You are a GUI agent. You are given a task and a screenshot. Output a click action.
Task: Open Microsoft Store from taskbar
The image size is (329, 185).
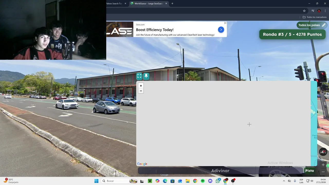click(x=172, y=181)
